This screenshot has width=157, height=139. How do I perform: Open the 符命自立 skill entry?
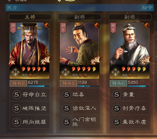click(x=30, y=95)
